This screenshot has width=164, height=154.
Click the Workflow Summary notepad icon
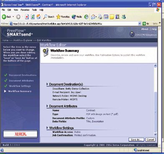pyautogui.click(x=46, y=52)
